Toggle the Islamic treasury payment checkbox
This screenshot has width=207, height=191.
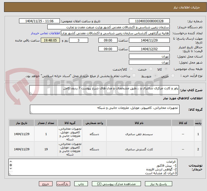click(x=134, y=75)
